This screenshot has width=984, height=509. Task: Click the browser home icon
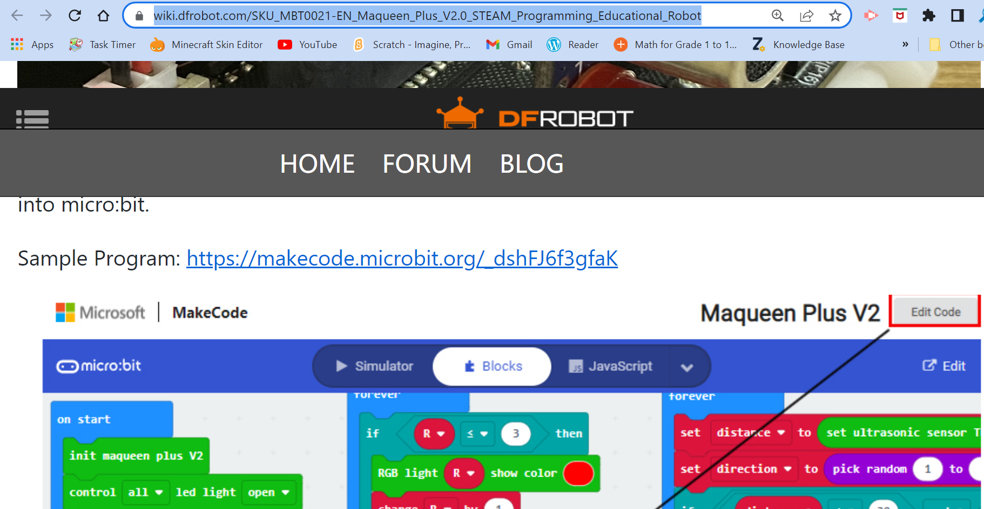click(x=103, y=16)
